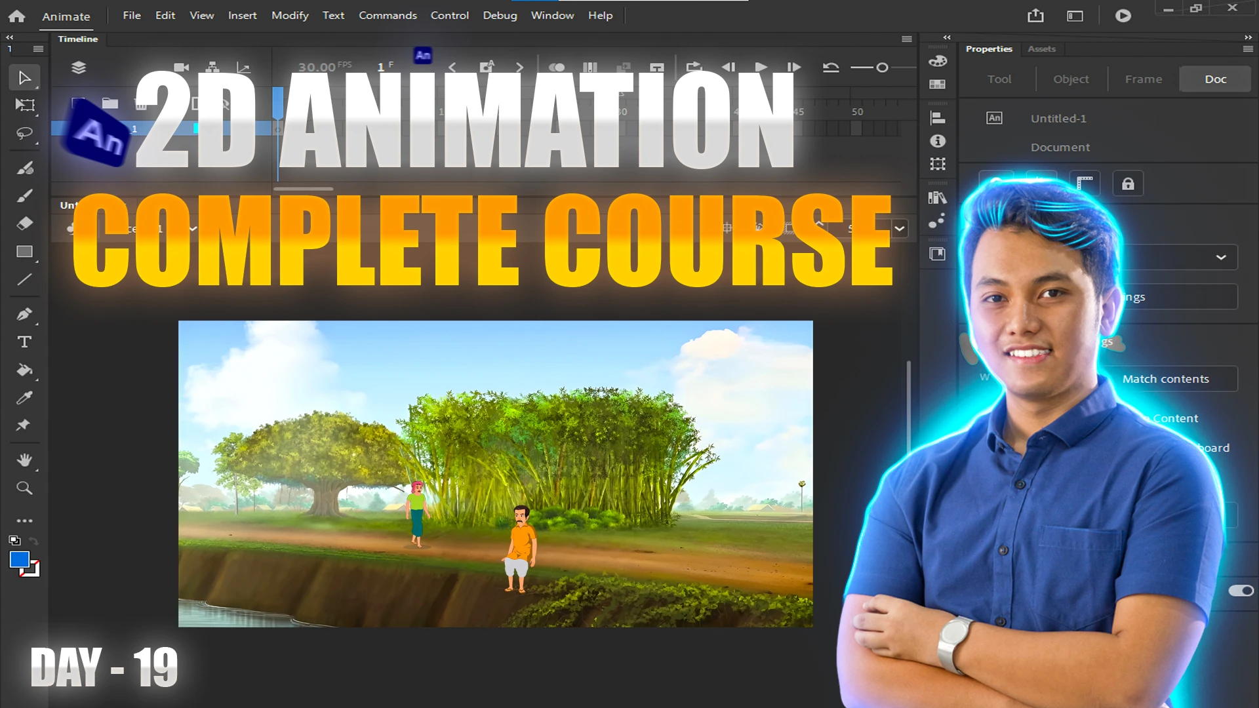The image size is (1259, 708).
Task: Click the Quick Share export icon
Action: (x=1035, y=16)
